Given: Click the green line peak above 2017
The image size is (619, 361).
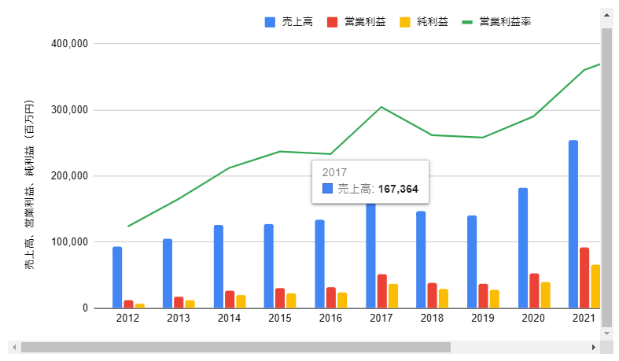Looking at the screenshot, I should tap(381, 107).
